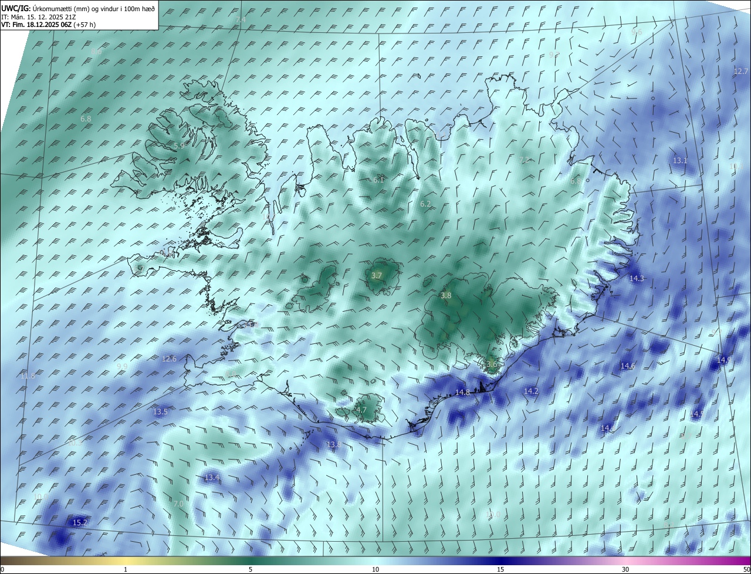This screenshot has width=751, height=574.
Task: Click the colorbar tick label 5
Action: [251, 569]
